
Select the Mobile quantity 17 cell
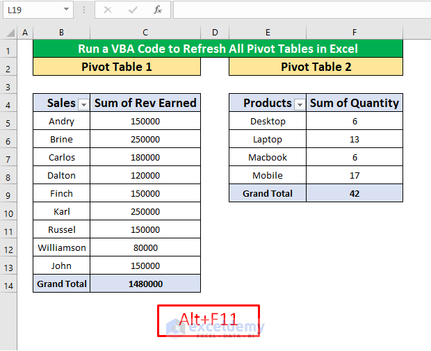click(355, 175)
